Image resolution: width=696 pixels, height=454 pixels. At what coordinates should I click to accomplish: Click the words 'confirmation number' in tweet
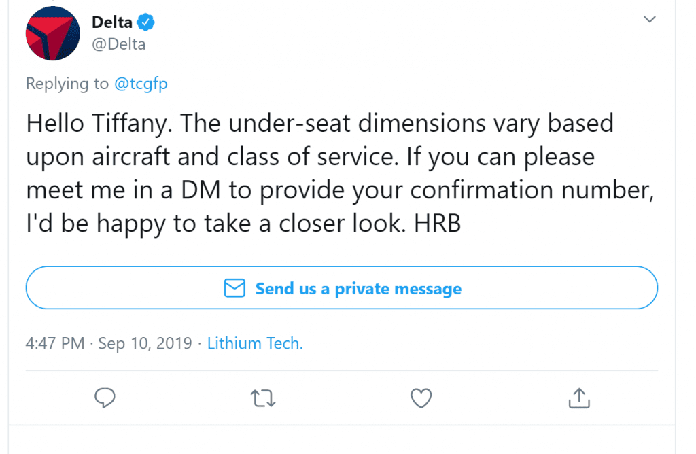pos(532,190)
